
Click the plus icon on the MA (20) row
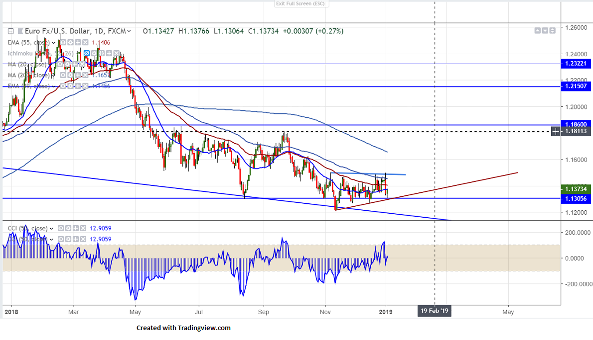coord(75,64)
